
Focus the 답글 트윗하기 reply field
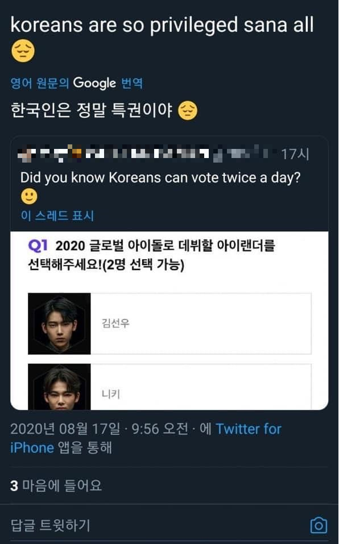click(x=51, y=525)
